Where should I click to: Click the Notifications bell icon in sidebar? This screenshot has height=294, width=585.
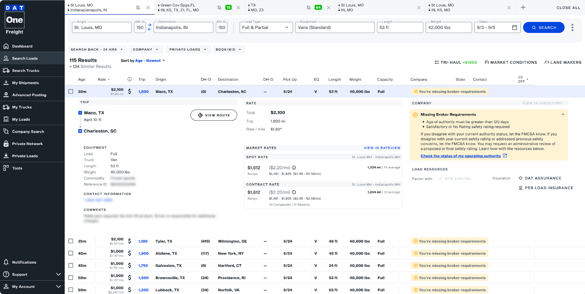(x=6, y=262)
